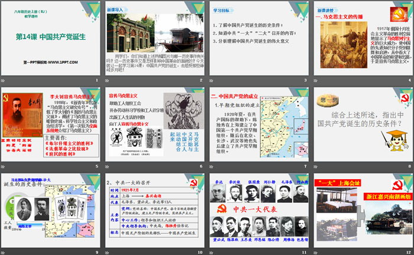Select slide 8 with 想一想 question
The height and width of the screenshot is (255, 414).
[x=363, y=124]
